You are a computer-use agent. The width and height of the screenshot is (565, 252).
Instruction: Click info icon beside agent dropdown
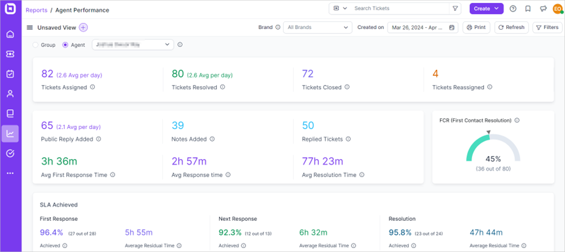(x=180, y=45)
